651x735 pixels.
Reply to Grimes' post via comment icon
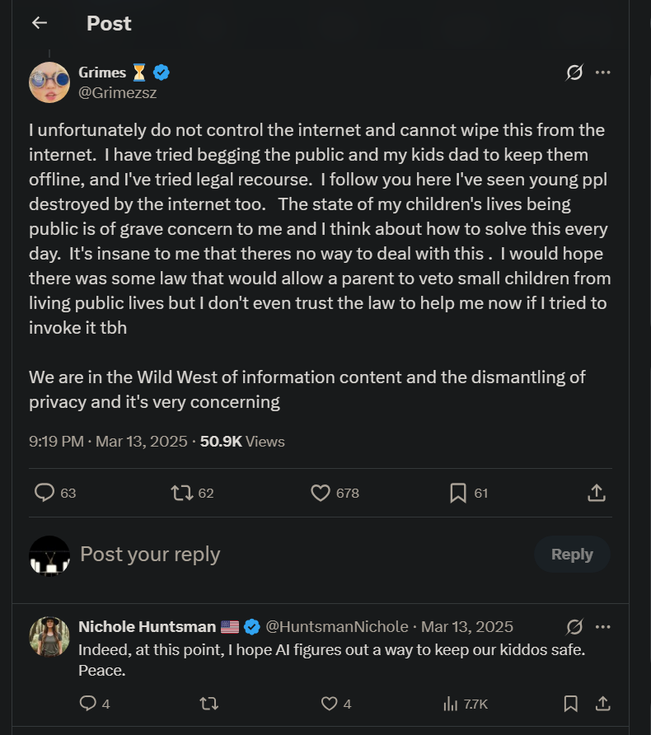[x=44, y=493]
